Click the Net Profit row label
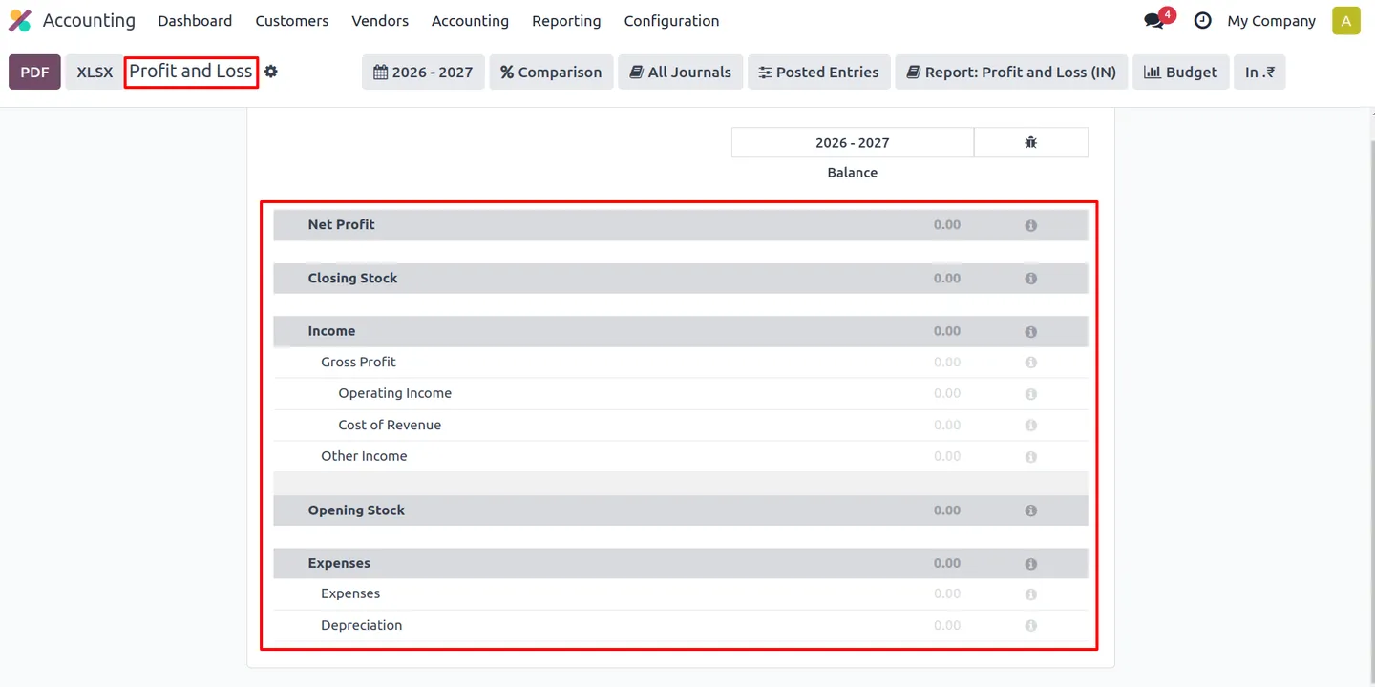Image resolution: width=1375 pixels, height=687 pixels. pos(341,224)
